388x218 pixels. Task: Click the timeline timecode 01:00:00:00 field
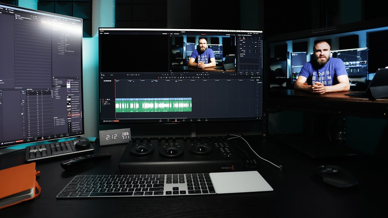pos(107,81)
